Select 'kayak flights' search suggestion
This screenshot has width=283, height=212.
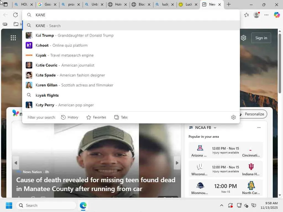131,95
